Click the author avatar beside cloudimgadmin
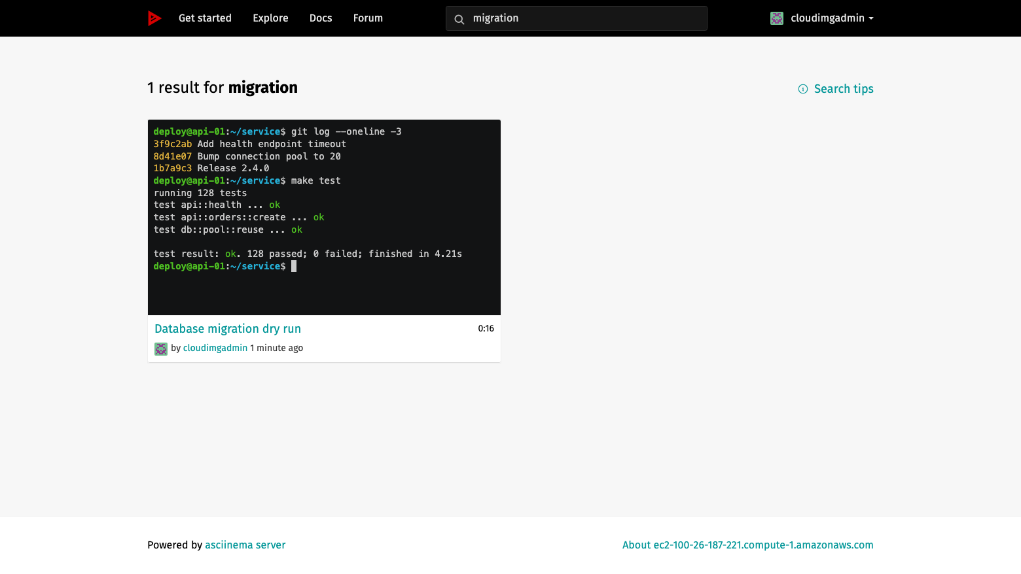Screen dimensions: 1021x574 coord(161,348)
